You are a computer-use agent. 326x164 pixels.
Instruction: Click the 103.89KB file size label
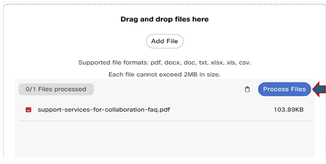tap(288, 110)
